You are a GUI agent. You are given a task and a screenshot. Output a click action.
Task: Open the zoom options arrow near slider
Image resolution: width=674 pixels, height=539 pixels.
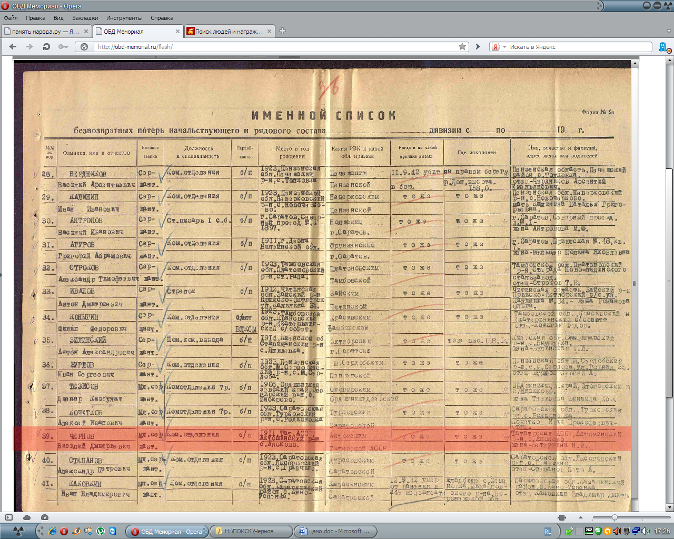click(x=581, y=517)
